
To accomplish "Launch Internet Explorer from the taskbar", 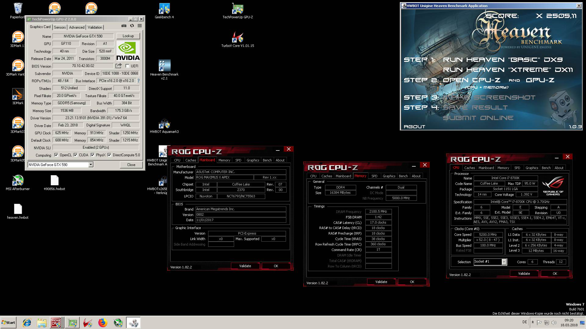I will click(27, 323).
